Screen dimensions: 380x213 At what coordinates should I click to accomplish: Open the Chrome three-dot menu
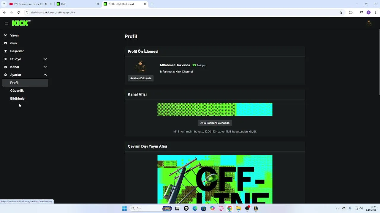point(376,12)
